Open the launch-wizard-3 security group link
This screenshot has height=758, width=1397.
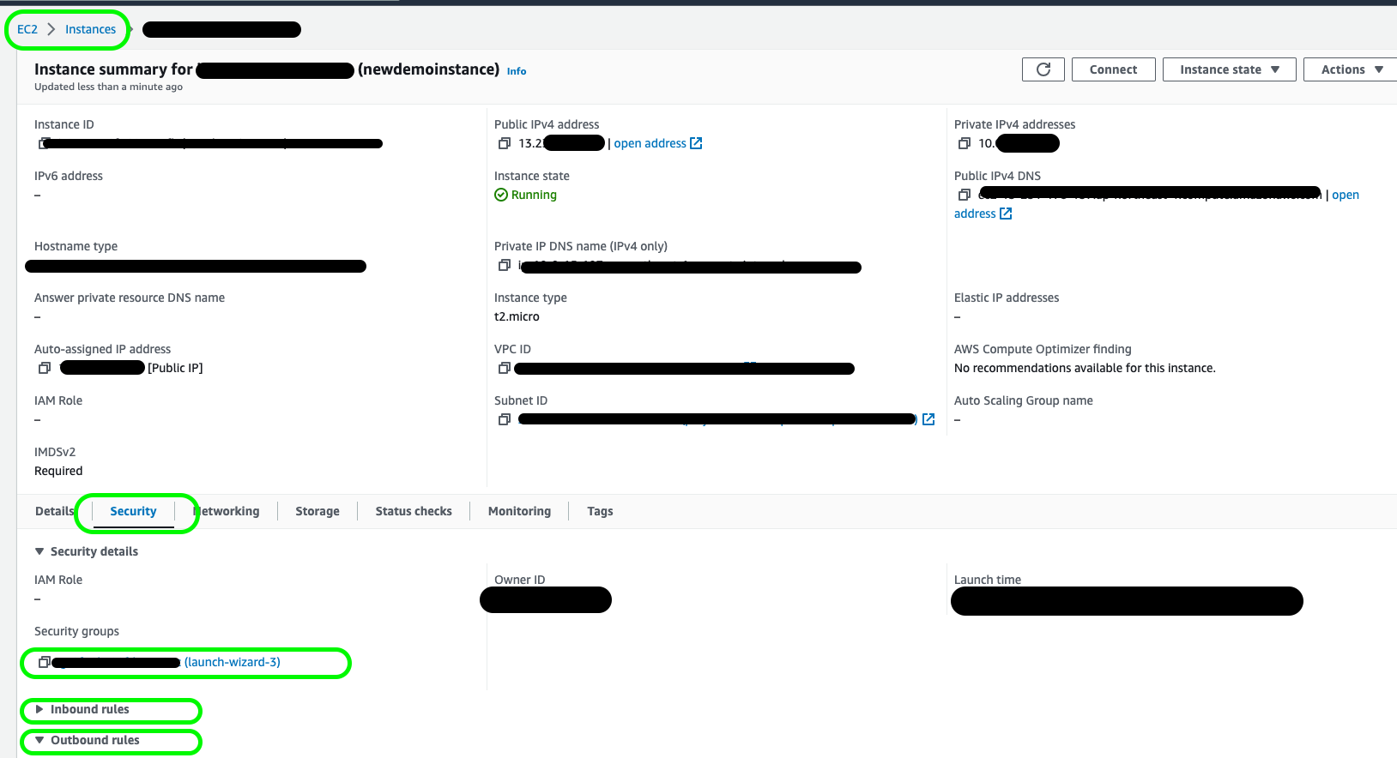click(x=233, y=662)
